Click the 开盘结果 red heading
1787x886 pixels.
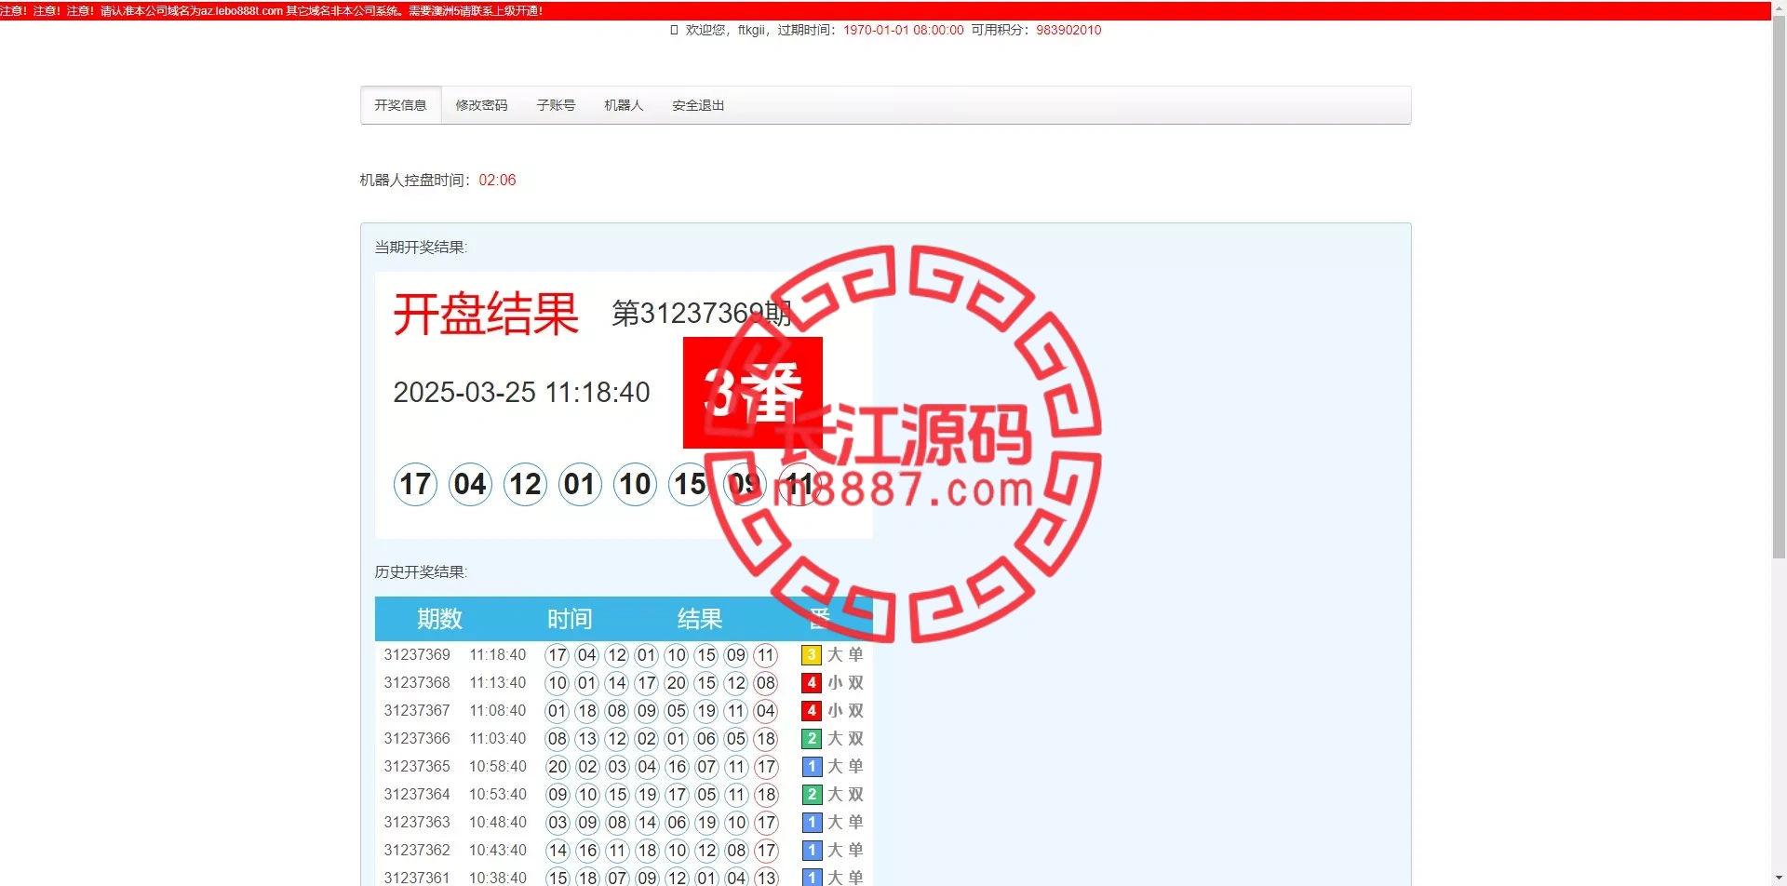click(486, 314)
